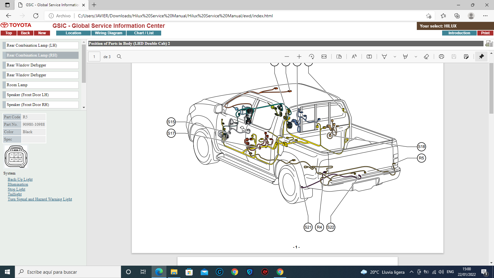The width and height of the screenshot is (494, 278).
Task: Open browser Collections
Action: click(457, 16)
